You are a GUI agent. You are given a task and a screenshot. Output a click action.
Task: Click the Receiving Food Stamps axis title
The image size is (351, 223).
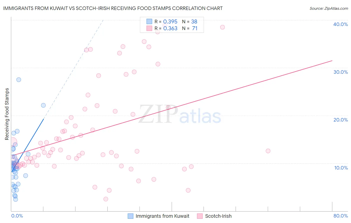tap(7, 114)
